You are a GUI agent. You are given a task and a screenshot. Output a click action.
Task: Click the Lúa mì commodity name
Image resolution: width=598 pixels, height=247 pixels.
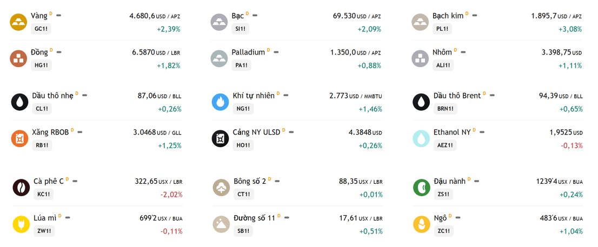(45, 218)
